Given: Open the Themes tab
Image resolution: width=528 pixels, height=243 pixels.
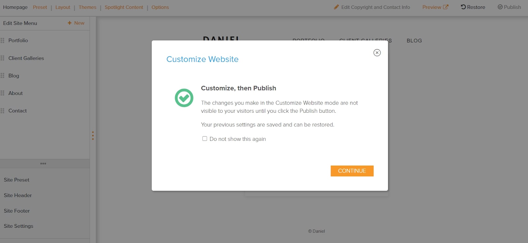Looking at the screenshot, I should point(87,7).
